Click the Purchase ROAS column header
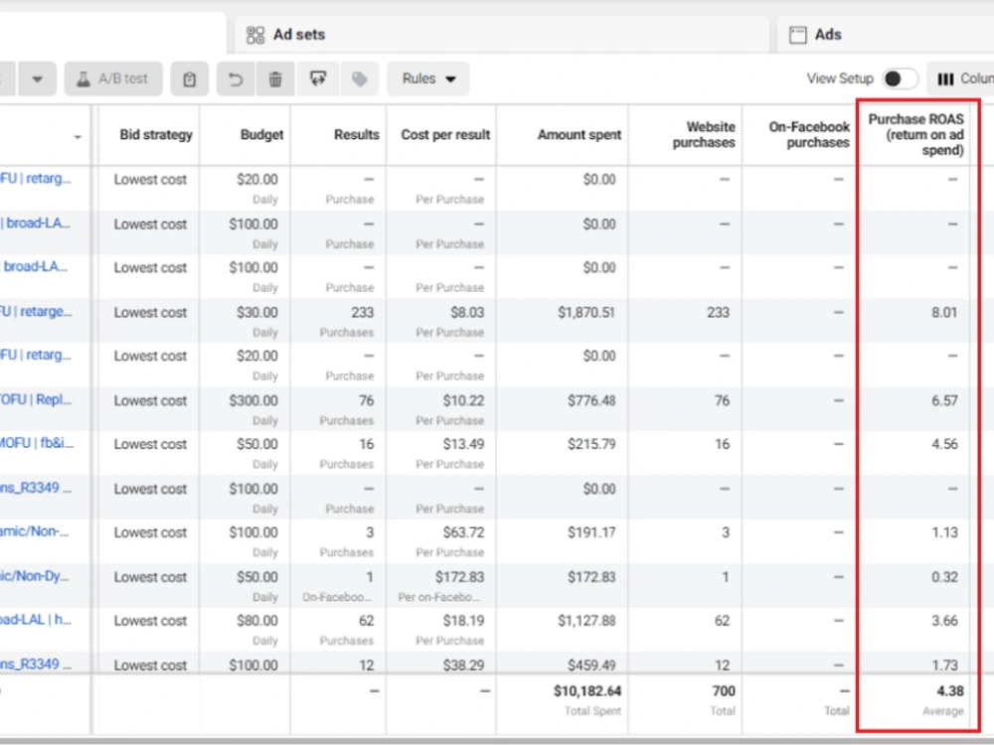The width and height of the screenshot is (994, 745). tap(915, 135)
